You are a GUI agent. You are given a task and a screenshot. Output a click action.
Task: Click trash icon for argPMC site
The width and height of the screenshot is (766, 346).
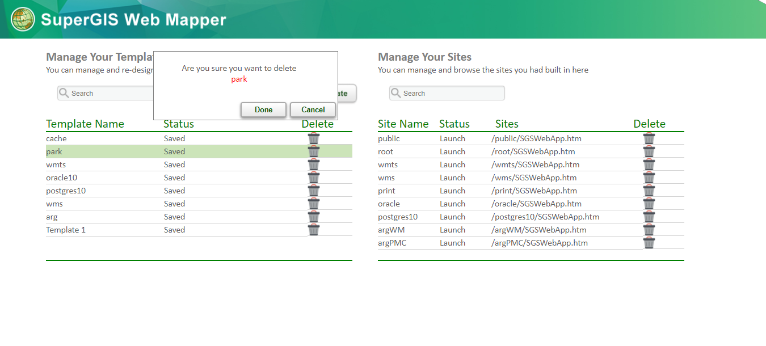coord(649,243)
